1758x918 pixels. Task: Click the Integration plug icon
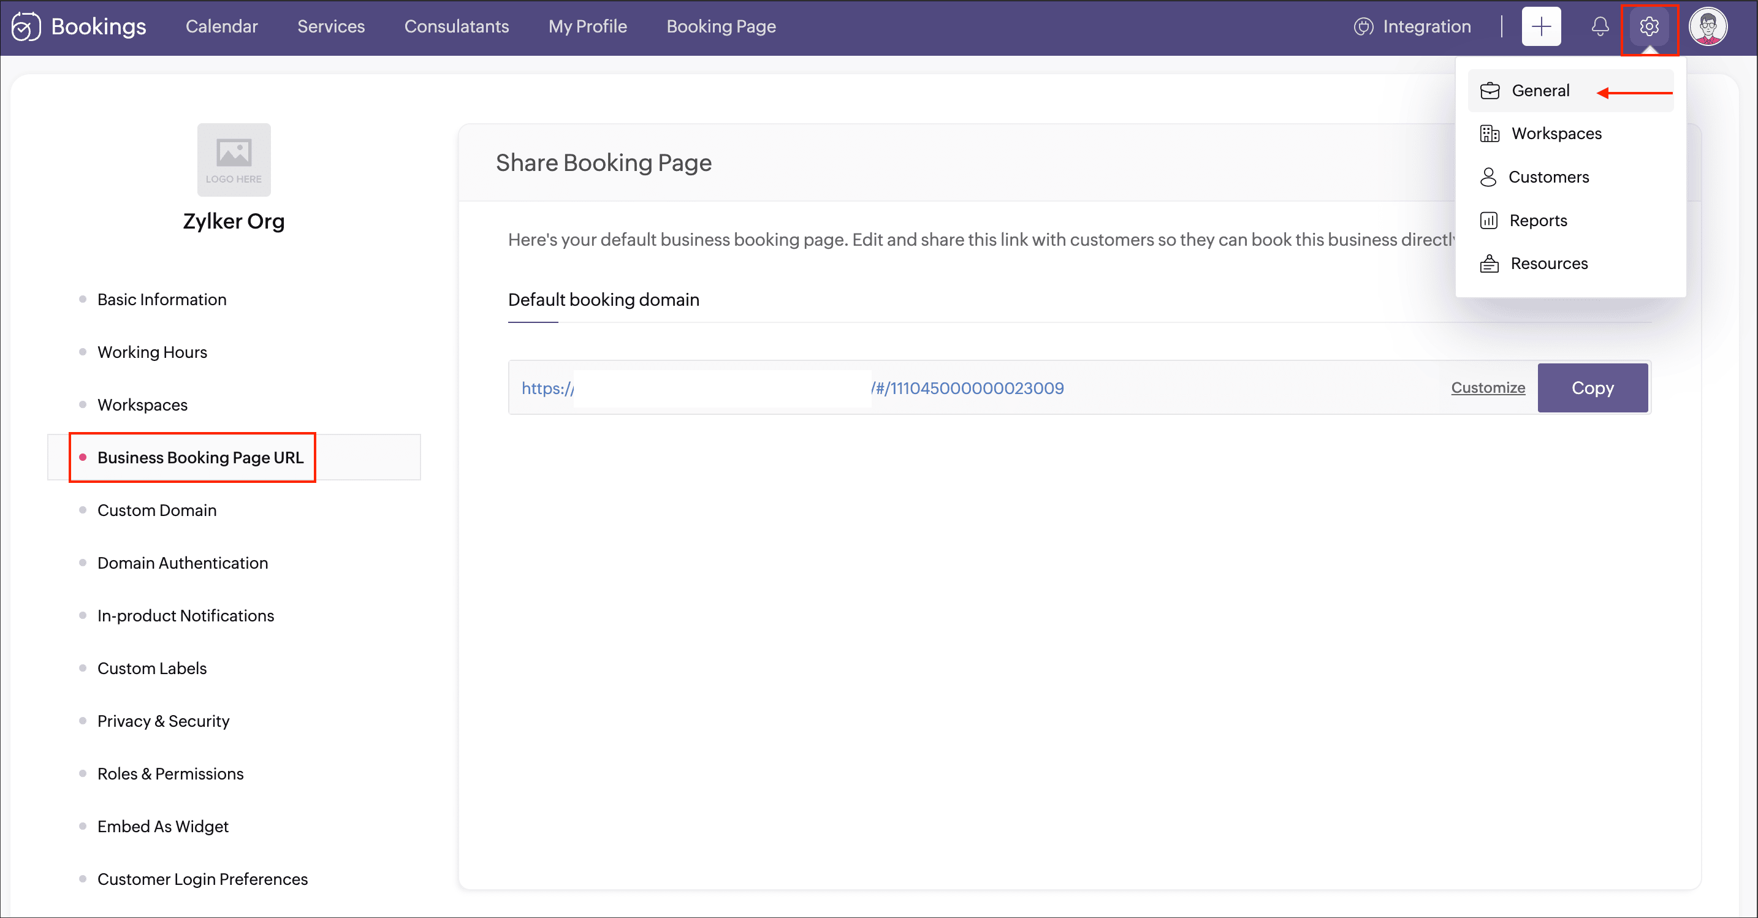1363,26
